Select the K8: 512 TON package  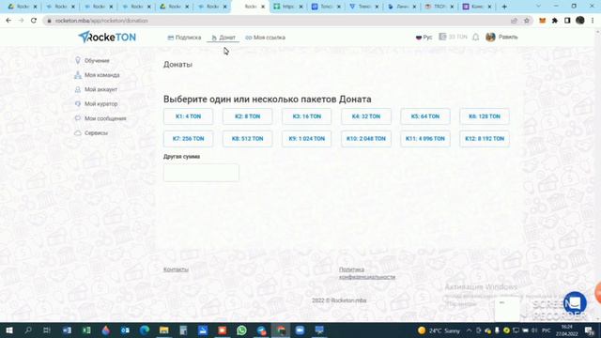248,139
